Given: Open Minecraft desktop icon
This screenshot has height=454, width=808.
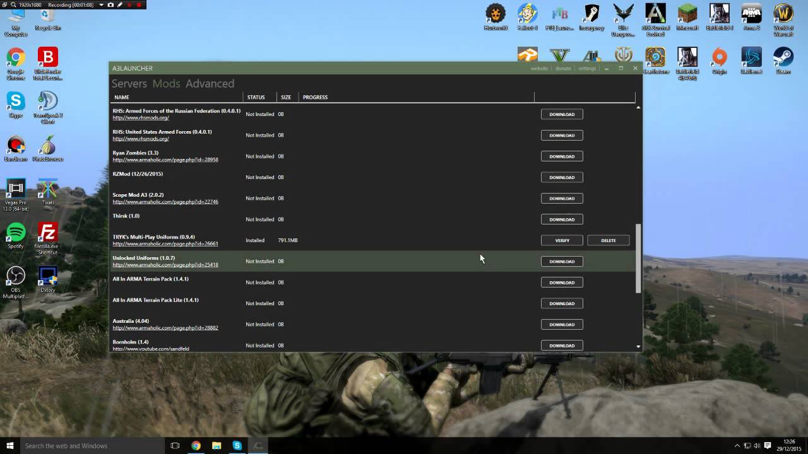Looking at the screenshot, I should tap(687, 18).
